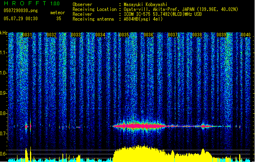Click the ICOM IC-575 receiver text

[163, 14]
